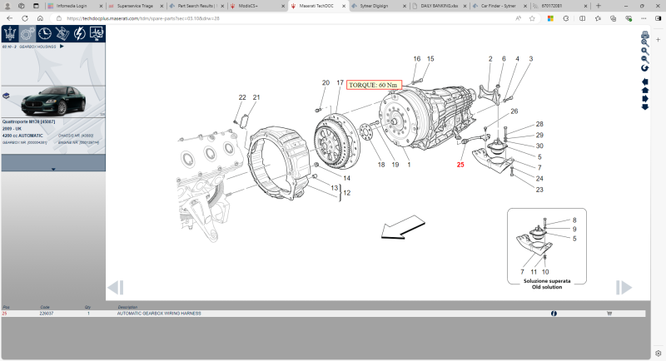The height and width of the screenshot is (361, 666).
Task: Open browser workspaces icon
Action: [22, 6]
